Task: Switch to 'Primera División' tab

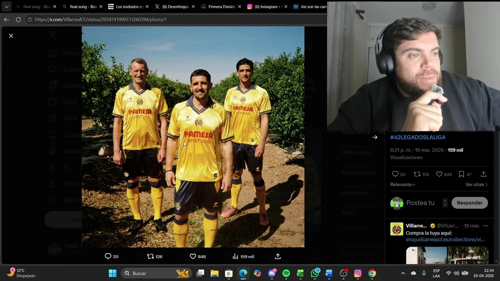Action: coord(221,7)
